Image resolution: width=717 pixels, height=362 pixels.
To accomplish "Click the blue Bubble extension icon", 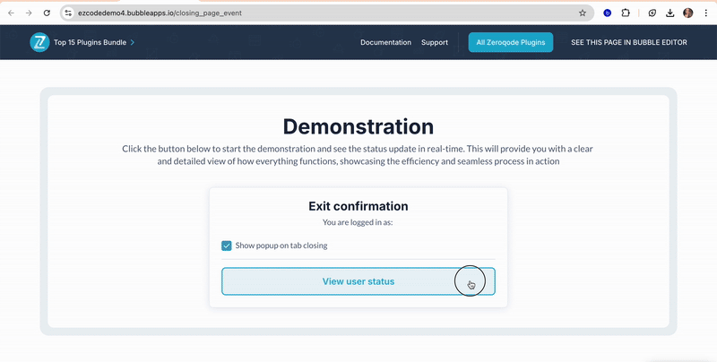I will click(x=608, y=13).
